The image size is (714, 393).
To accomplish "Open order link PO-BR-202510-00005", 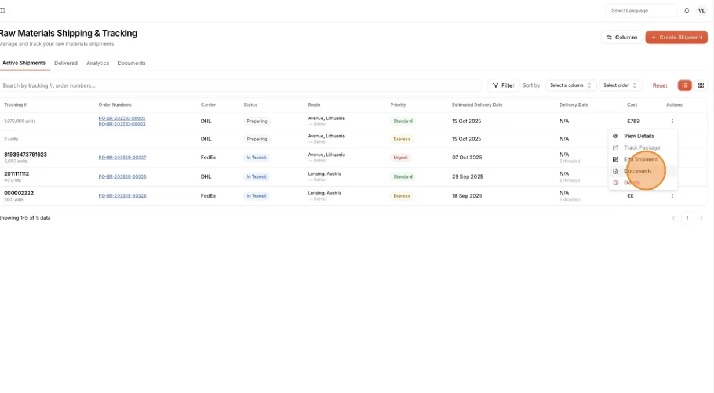I will [x=122, y=118].
